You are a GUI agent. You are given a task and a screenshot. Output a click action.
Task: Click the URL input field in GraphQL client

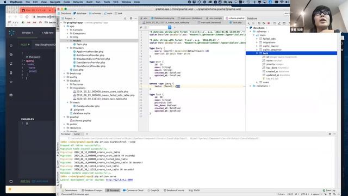pyautogui.click(x=45, y=45)
